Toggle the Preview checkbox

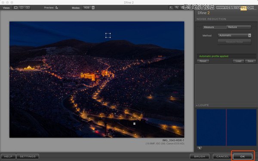pyautogui.click(x=57, y=8)
